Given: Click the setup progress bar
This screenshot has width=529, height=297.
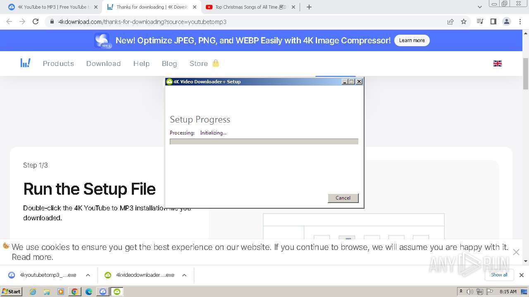Looking at the screenshot, I should [x=264, y=141].
